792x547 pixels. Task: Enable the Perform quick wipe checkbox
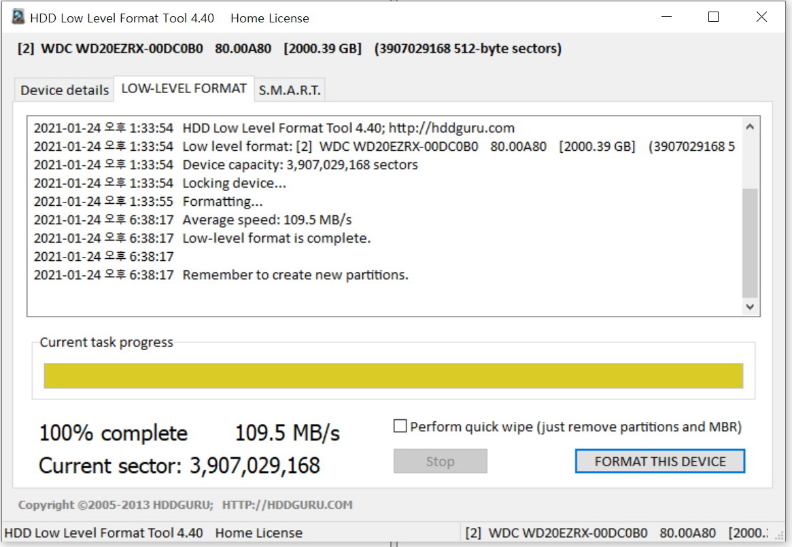[400, 426]
